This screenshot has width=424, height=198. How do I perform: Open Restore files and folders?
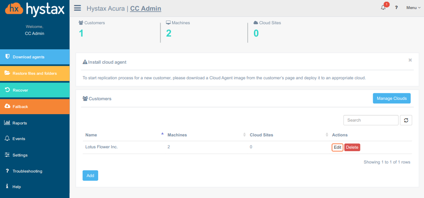pyautogui.click(x=35, y=73)
